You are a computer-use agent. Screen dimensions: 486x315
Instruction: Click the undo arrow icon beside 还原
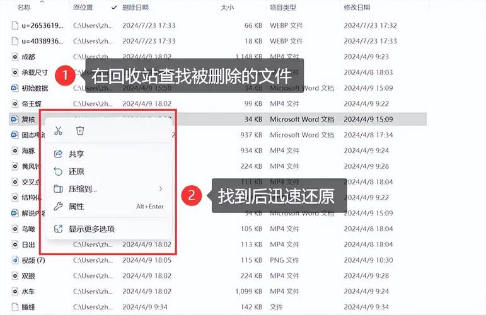point(58,171)
